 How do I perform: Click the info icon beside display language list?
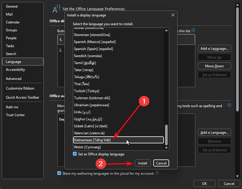coord(193,30)
